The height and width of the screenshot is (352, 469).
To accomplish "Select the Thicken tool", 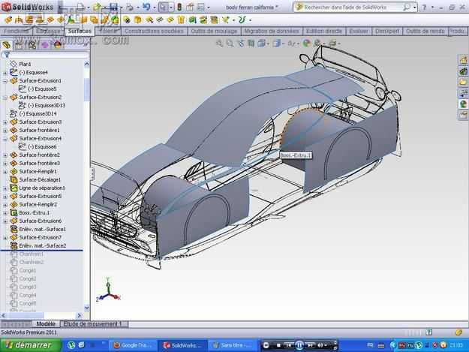I will [x=192, y=20].
